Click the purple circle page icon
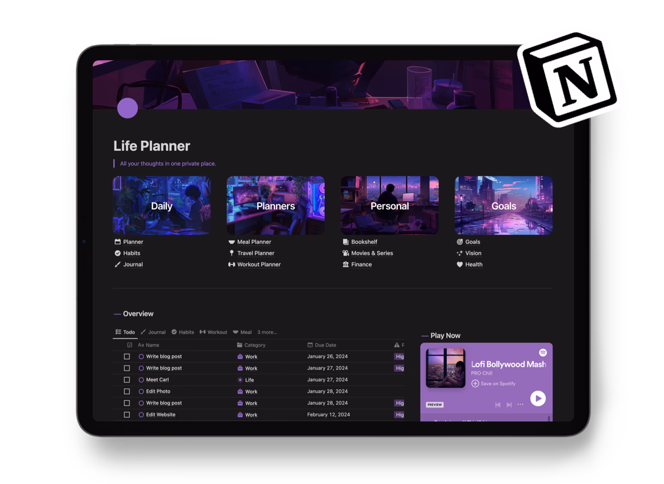Image resolution: width=664 pixels, height=484 pixels. tap(127, 108)
